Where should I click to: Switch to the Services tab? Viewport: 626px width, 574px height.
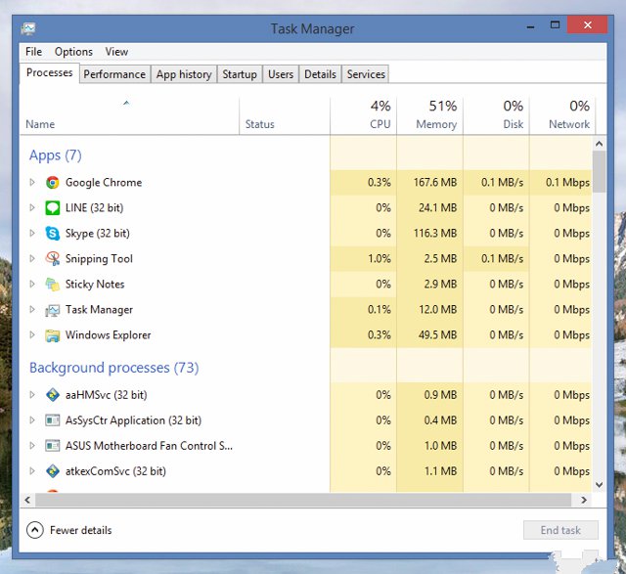(x=366, y=74)
